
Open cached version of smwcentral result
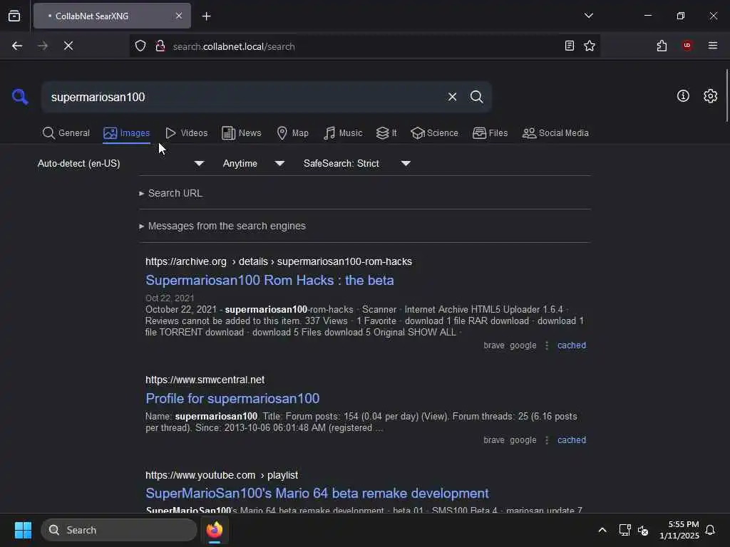tap(572, 440)
